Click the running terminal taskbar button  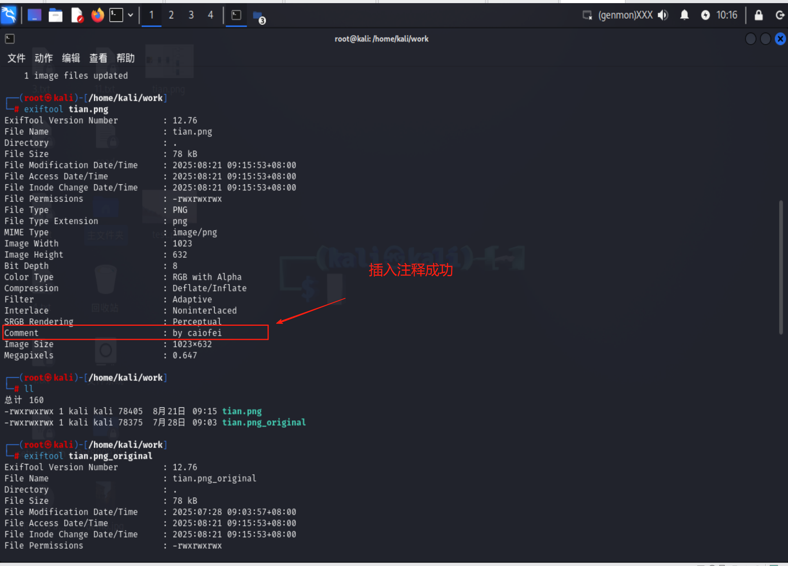(x=236, y=15)
